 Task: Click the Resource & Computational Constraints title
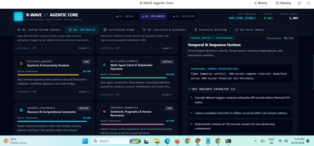(51, 112)
